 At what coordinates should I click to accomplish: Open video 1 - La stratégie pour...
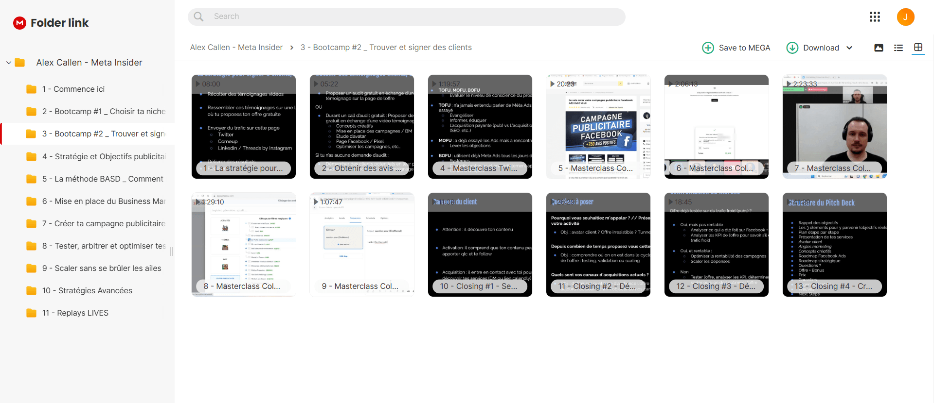tap(244, 127)
